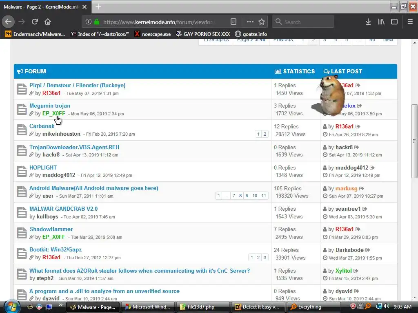Viewport: 418px width, 313px height.
Task: Open the Library icon in toolbar
Action: click(x=381, y=22)
